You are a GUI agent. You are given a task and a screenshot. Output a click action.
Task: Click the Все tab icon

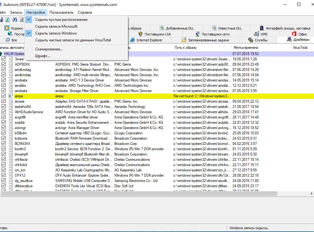click(x=7, y=40)
